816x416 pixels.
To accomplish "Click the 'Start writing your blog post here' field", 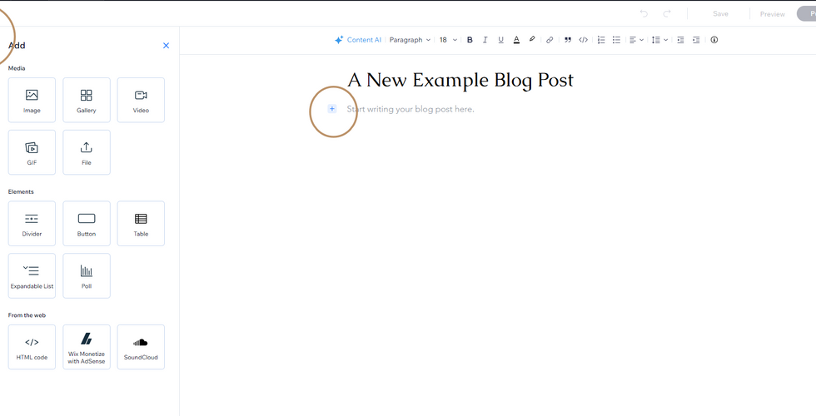I will pos(410,109).
